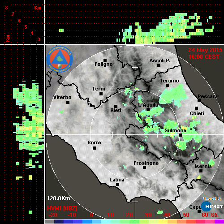Click the 'Powered by' text
The height and width of the screenshot is (224, 224).
click(x=212, y=198)
